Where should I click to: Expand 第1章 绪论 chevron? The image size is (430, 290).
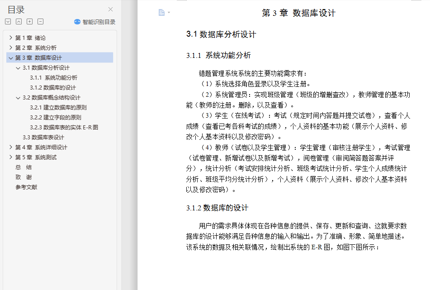coord(11,38)
